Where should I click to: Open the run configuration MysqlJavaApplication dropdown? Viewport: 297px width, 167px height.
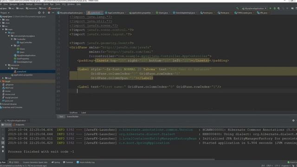click(254, 8)
